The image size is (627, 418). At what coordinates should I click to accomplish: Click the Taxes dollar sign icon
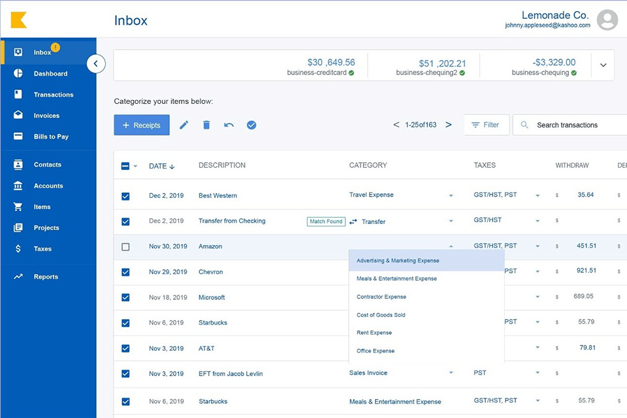click(18, 248)
